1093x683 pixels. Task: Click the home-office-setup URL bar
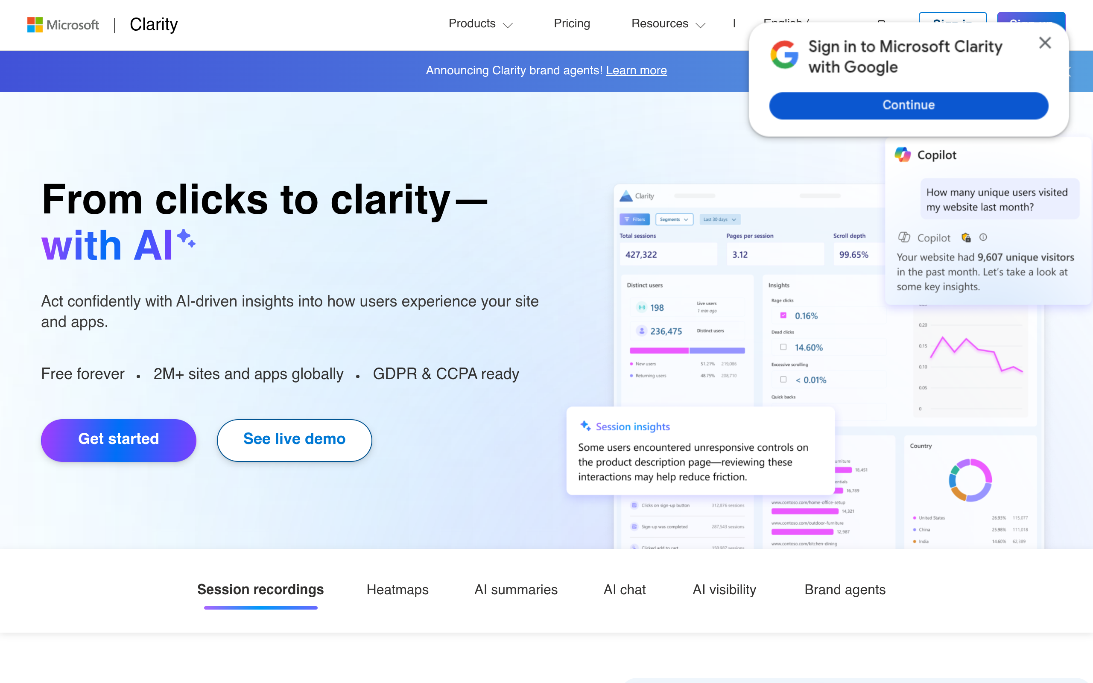pyautogui.click(x=805, y=511)
